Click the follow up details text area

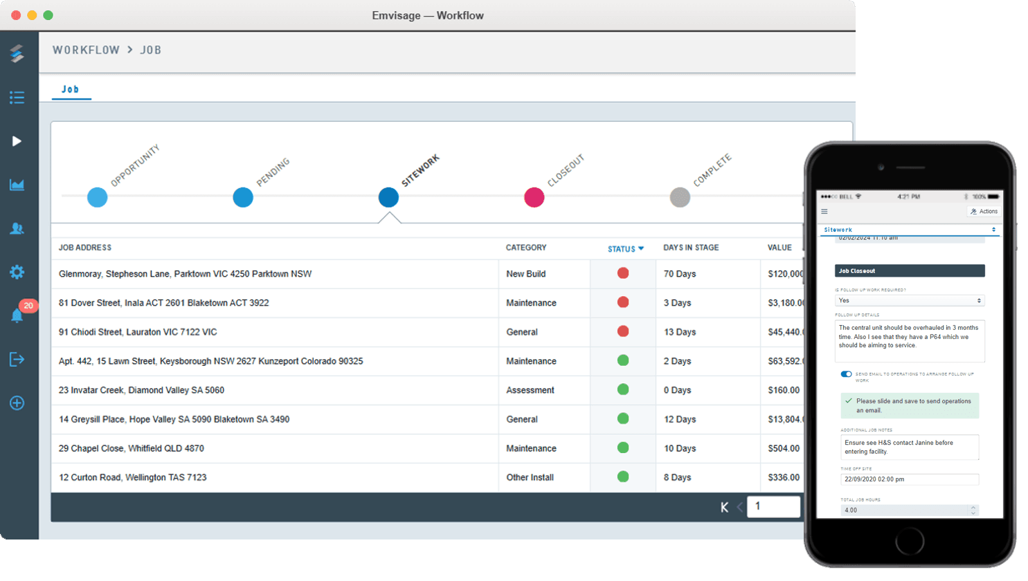(x=910, y=341)
